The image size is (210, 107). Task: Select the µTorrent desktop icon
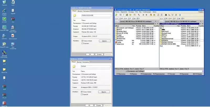[x=4, y=20]
